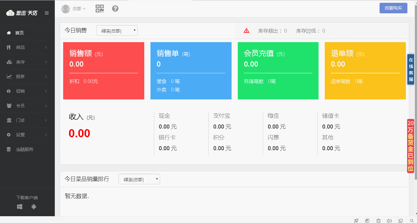The width and height of the screenshot is (417, 223).
Task: Expand the 设置 menu chevron
Action: coord(46,135)
